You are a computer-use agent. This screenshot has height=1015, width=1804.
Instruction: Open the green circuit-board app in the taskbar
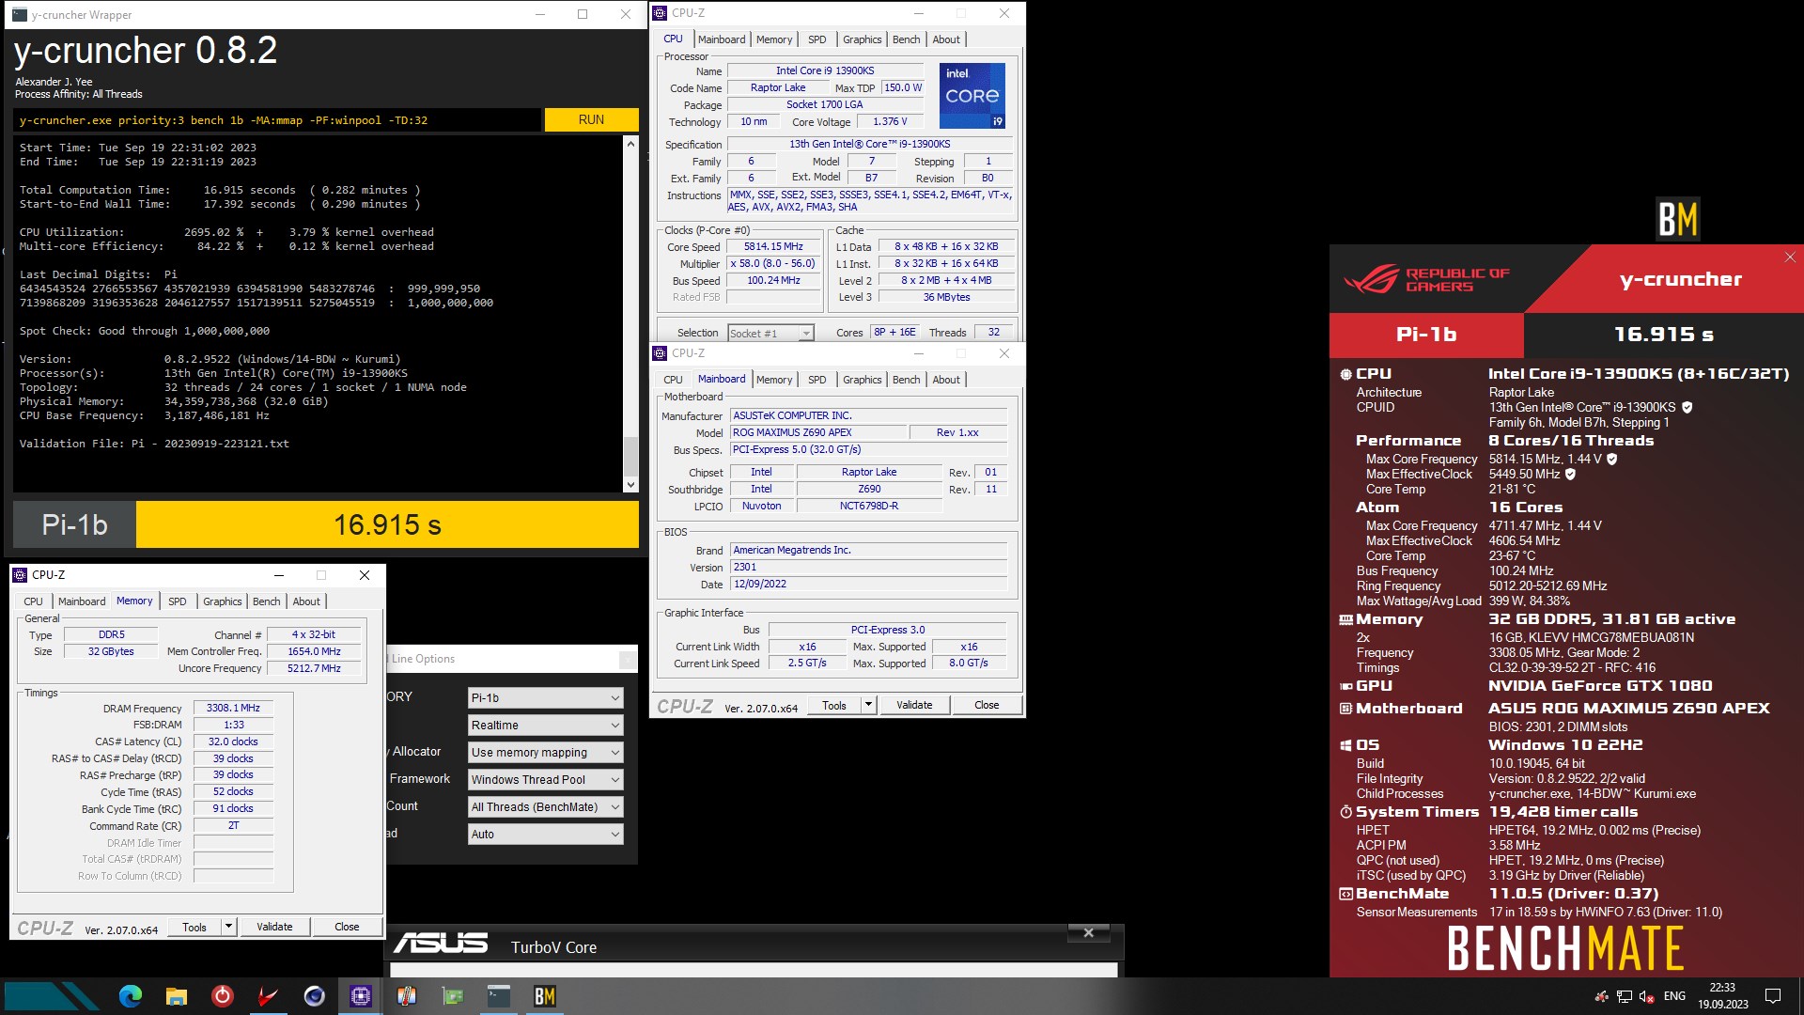pyautogui.click(x=452, y=996)
